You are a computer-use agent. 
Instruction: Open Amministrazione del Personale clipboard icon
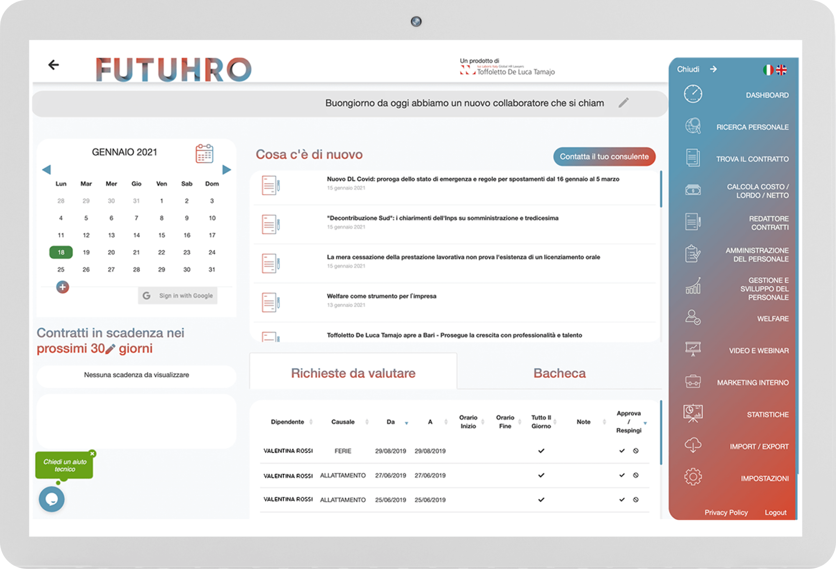(693, 254)
